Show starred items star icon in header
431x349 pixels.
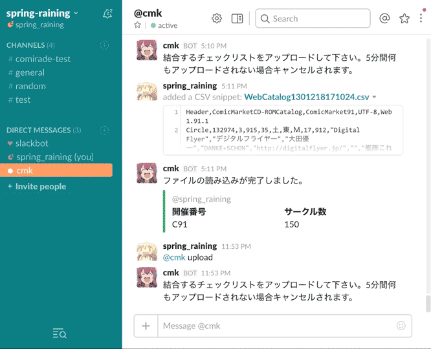pyautogui.click(x=404, y=18)
